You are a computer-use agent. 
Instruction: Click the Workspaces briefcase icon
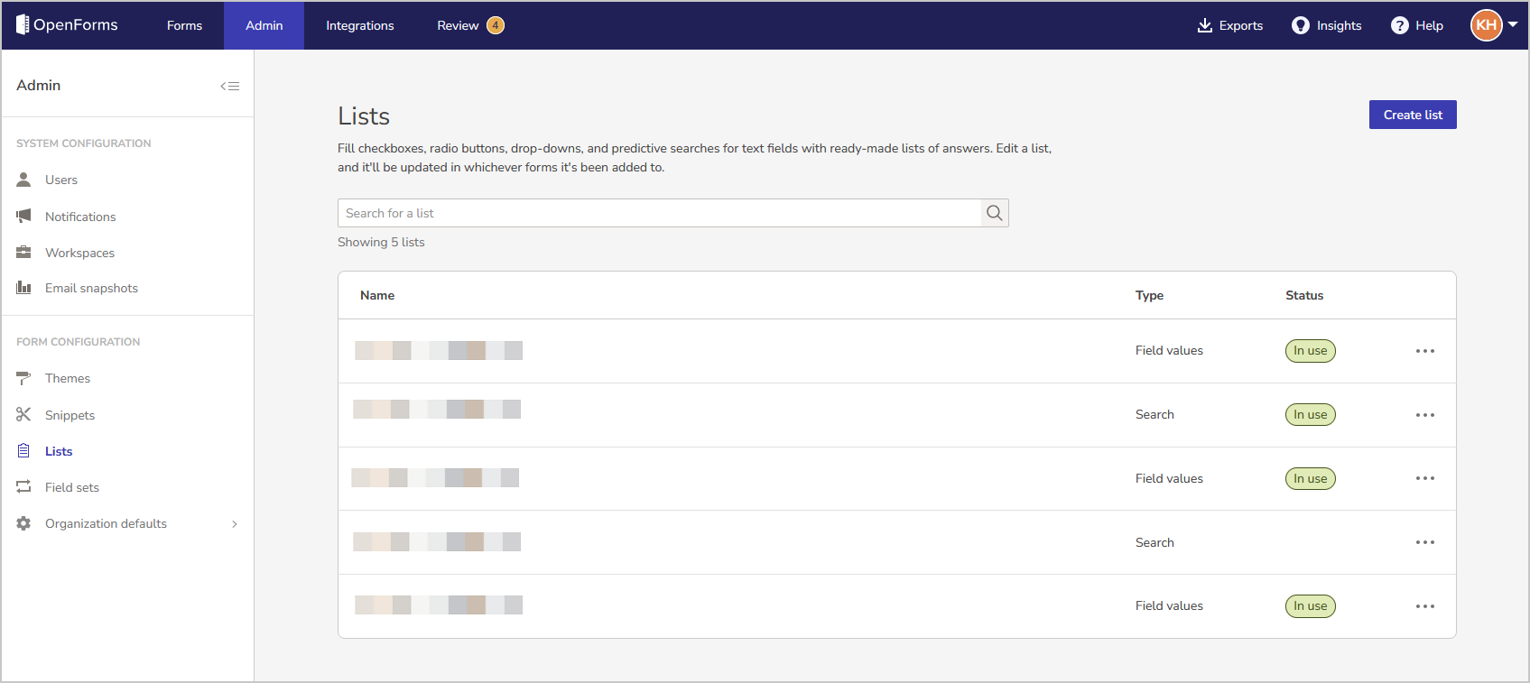pos(23,253)
